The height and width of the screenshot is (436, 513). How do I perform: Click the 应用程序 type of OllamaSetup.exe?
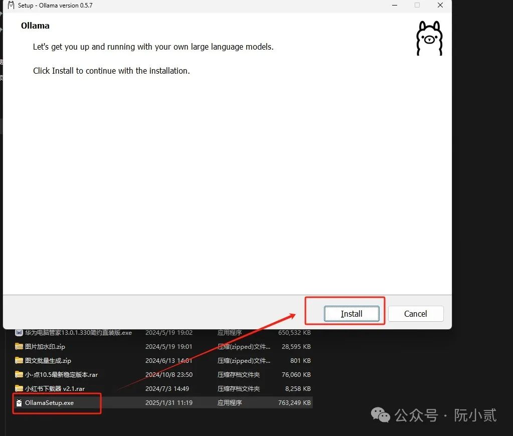tap(230, 402)
